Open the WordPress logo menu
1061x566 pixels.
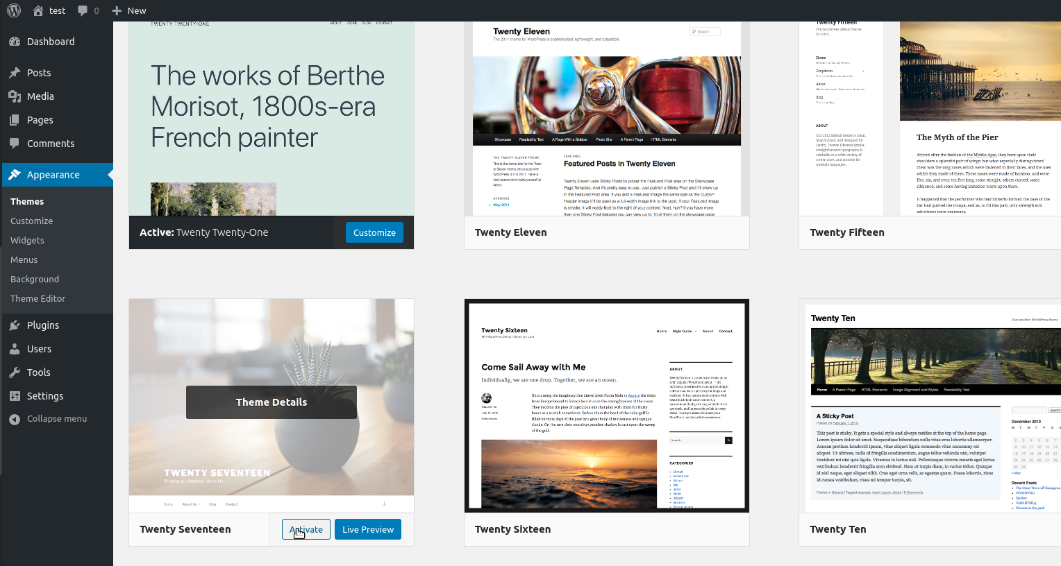(14, 10)
